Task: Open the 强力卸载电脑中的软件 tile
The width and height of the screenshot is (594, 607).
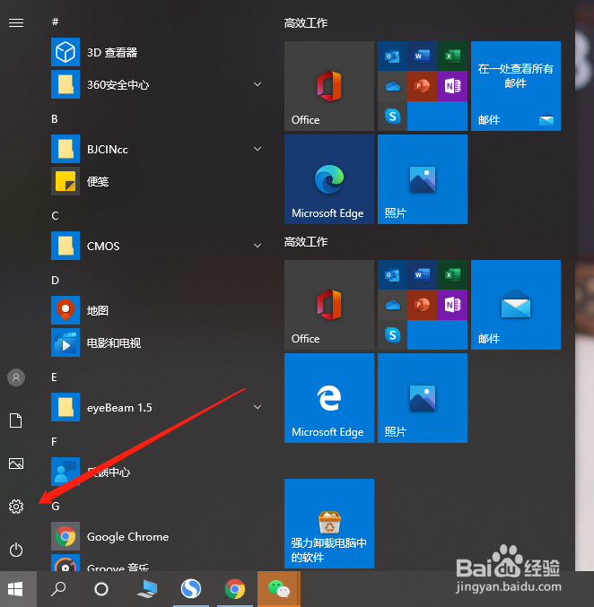Action: [329, 524]
